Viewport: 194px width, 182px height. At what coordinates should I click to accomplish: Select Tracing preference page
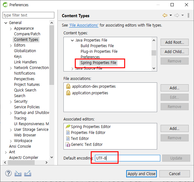pyautogui.click(x=20, y=118)
